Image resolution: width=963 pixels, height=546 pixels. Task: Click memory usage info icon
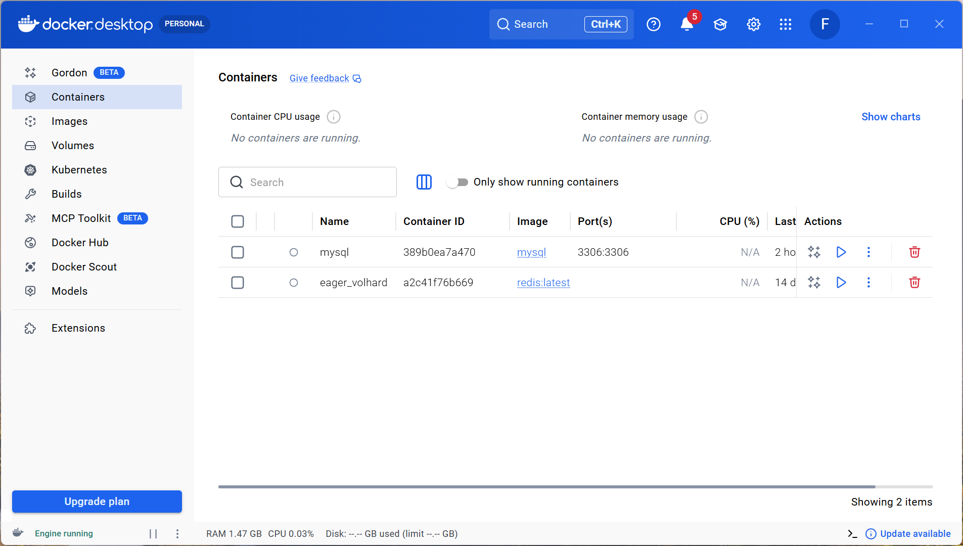click(701, 117)
